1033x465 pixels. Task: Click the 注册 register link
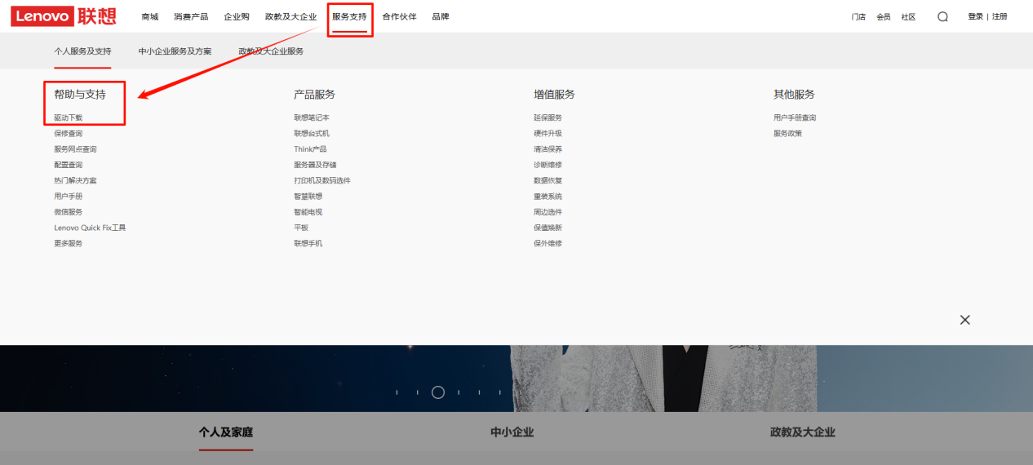point(1000,16)
